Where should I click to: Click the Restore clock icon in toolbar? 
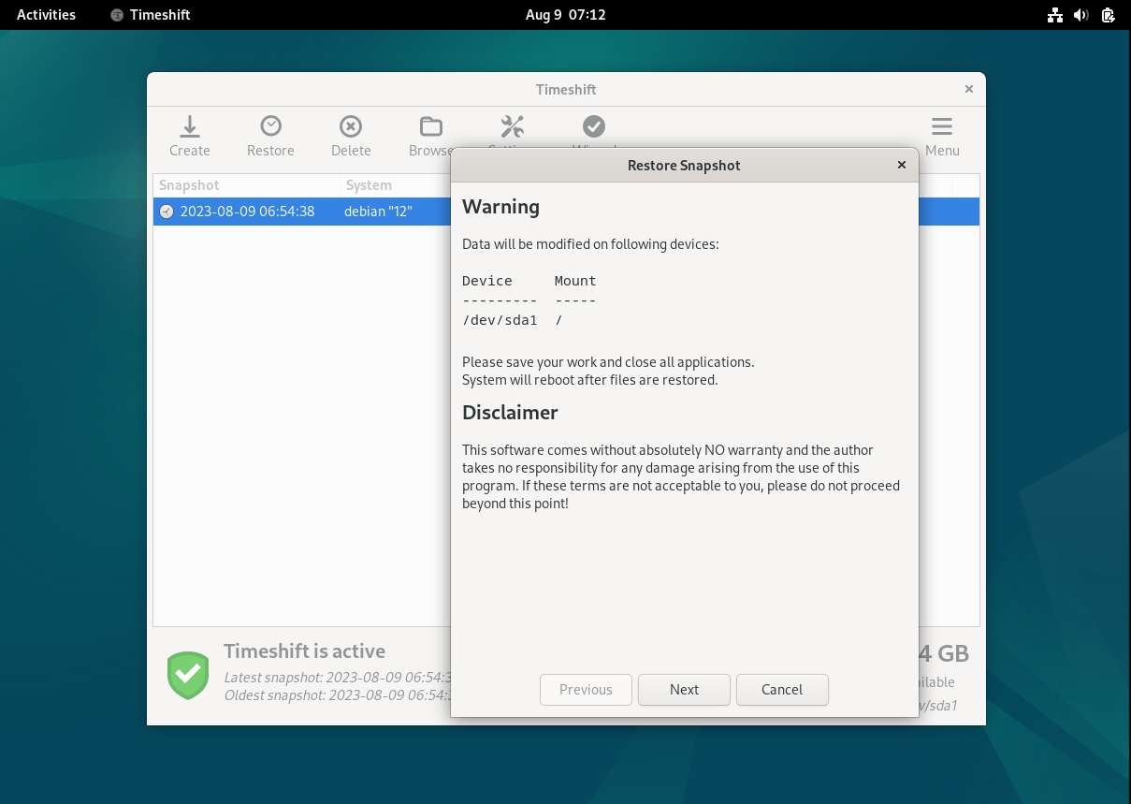(x=270, y=125)
